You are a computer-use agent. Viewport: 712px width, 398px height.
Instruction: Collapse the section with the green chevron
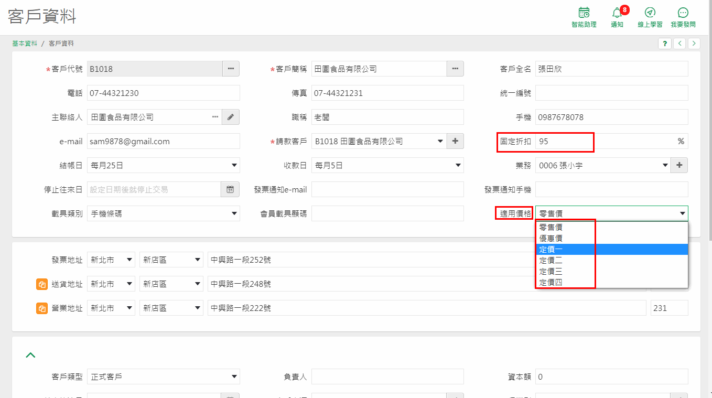click(x=30, y=355)
